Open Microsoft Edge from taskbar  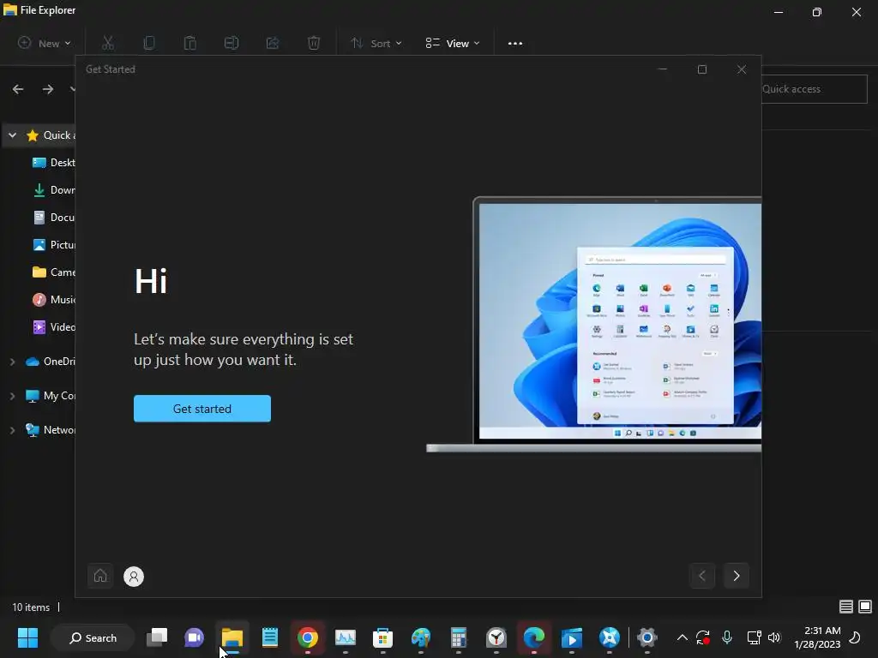[533, 637]
